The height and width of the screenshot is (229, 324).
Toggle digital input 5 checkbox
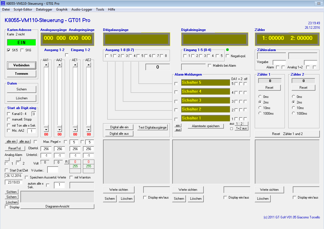click(217, 56)
